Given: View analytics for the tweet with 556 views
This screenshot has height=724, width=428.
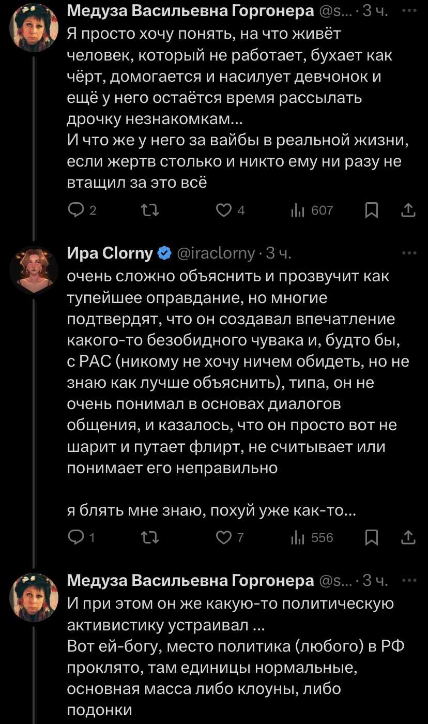Looking at the screenshot, I should [x=299, y=537].
